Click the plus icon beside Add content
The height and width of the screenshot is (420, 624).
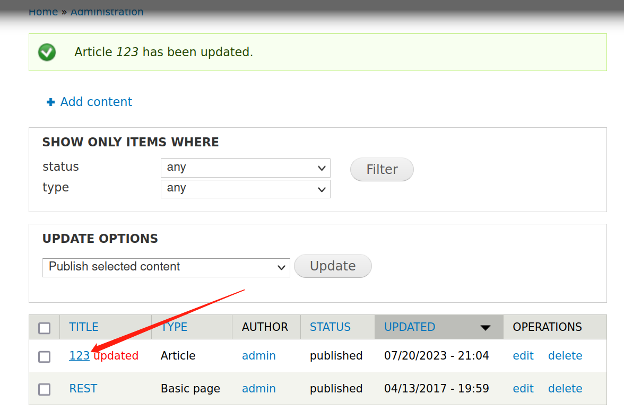[50, 102]
